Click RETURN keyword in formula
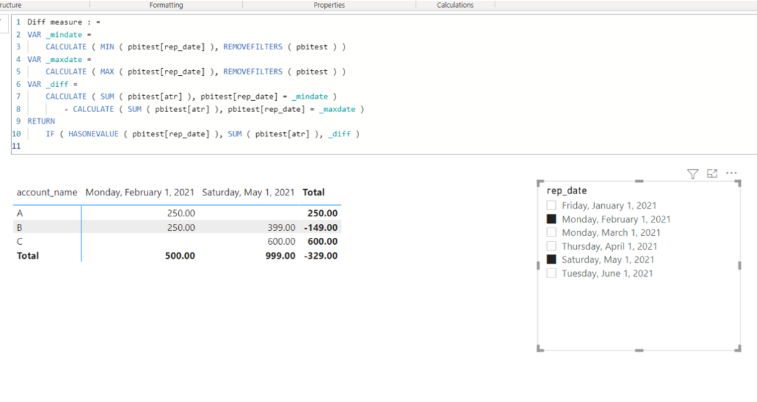Viewport: 757px width, 402px height. [x=41, y=121]
